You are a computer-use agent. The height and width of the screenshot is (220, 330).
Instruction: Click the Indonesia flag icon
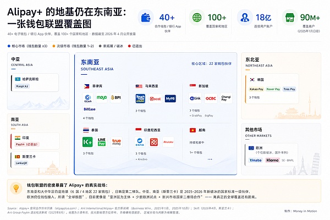(x=139, y=130)
